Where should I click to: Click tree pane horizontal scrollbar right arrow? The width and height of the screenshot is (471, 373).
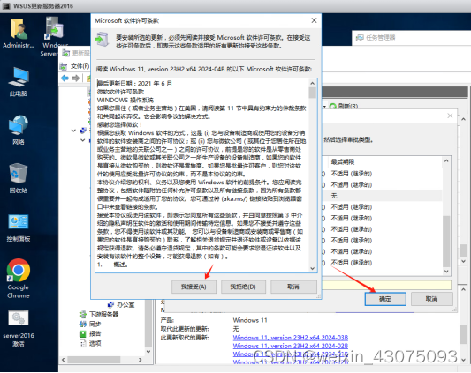[141, 360]
